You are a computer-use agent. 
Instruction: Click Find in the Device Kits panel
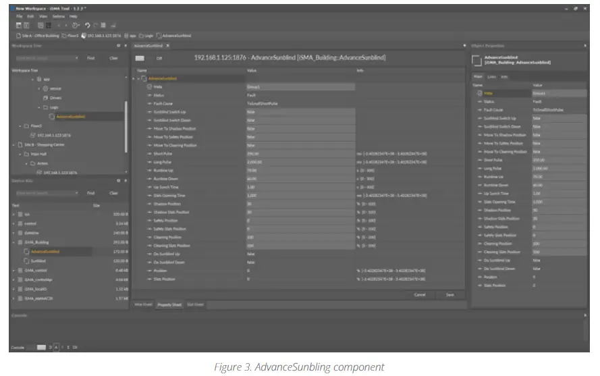click(90, 193)
